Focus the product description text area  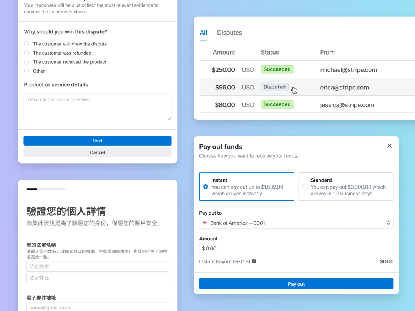tap(97, 107)
